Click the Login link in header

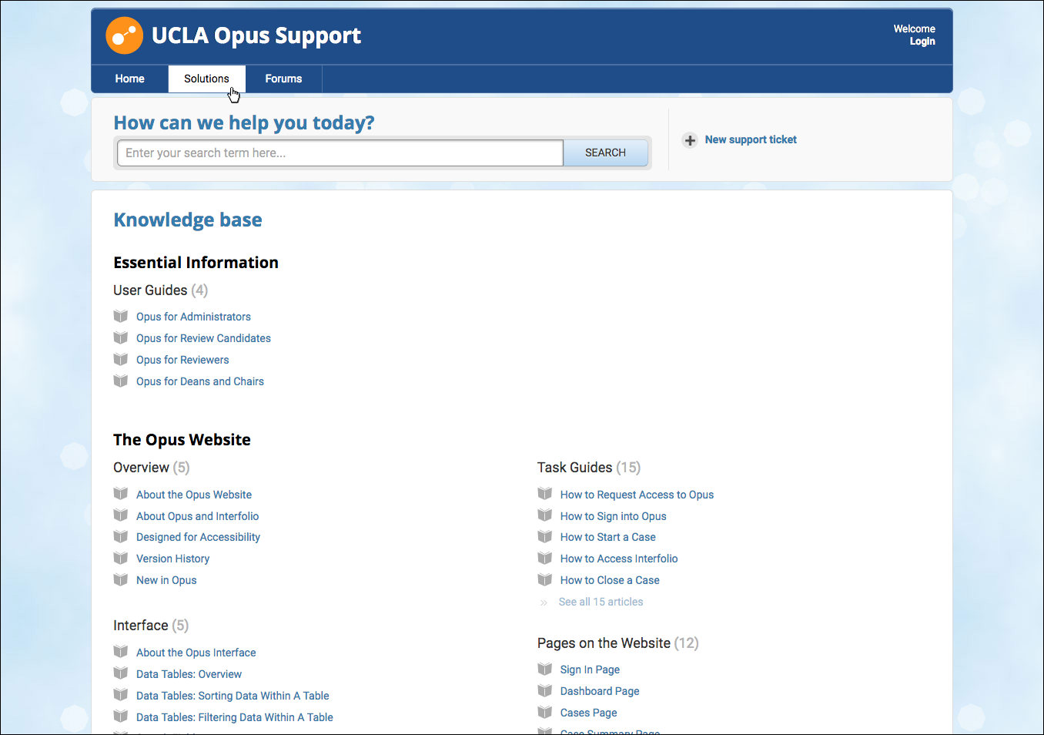point(922,42)
